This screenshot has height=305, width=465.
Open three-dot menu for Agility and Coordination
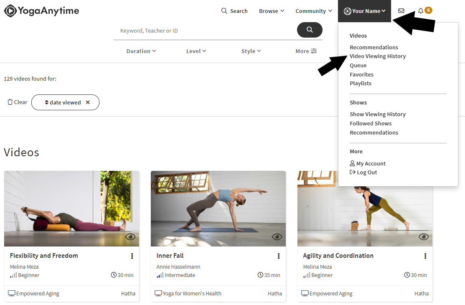(425, 256)
